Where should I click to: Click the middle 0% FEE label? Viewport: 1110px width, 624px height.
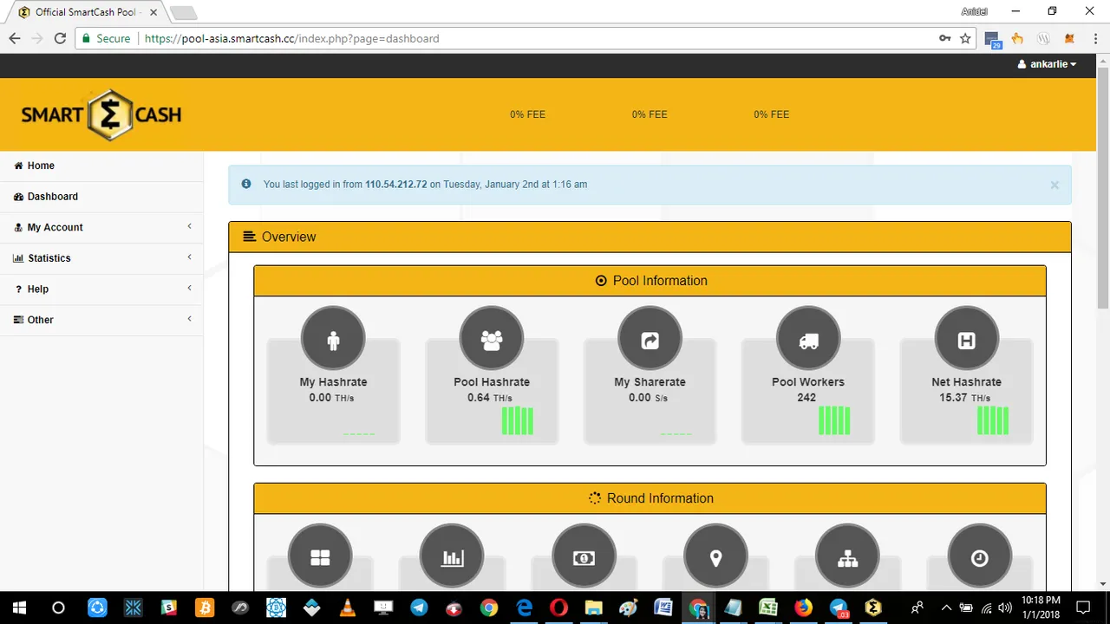650,114
